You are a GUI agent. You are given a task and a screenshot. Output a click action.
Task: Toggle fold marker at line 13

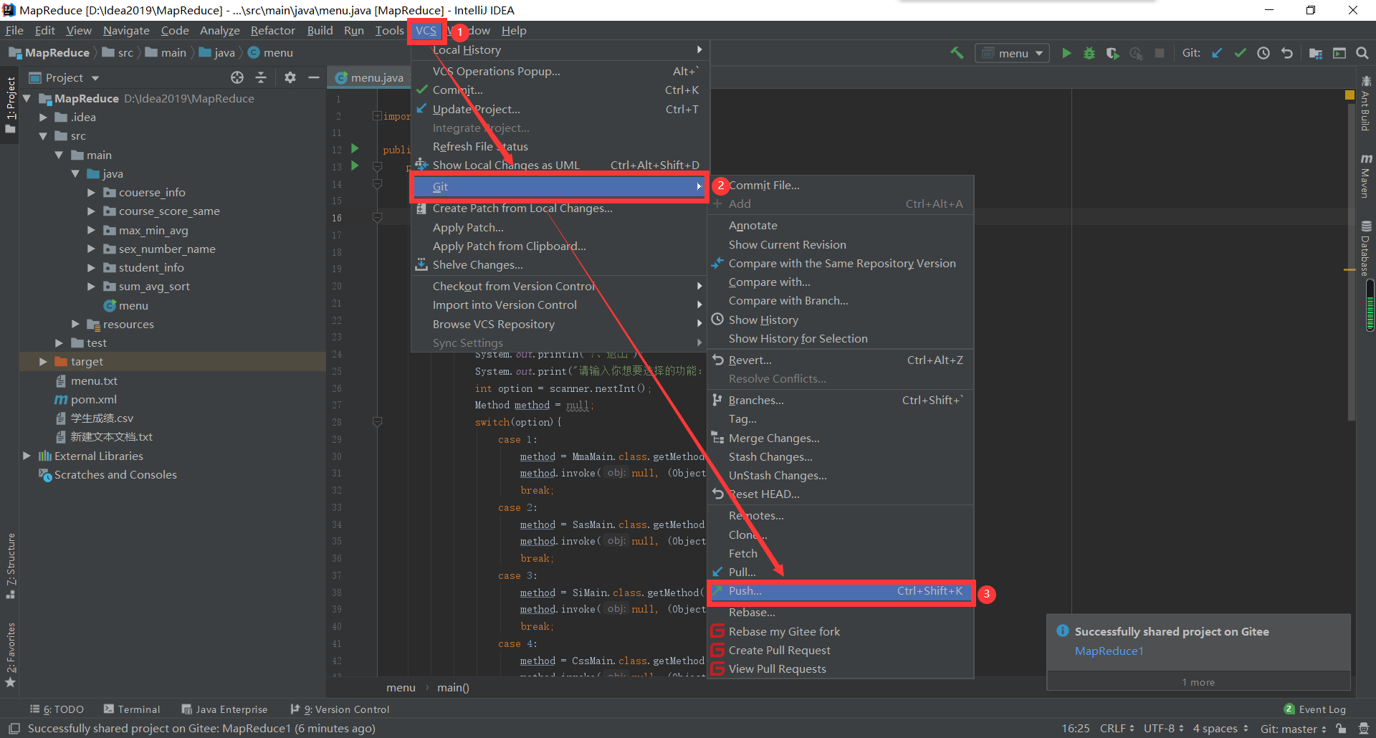[377, 167]
